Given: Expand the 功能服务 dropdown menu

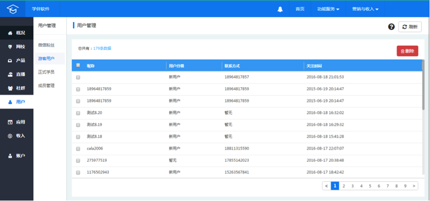Looking at the screenshot, I should tap(328, 9).
